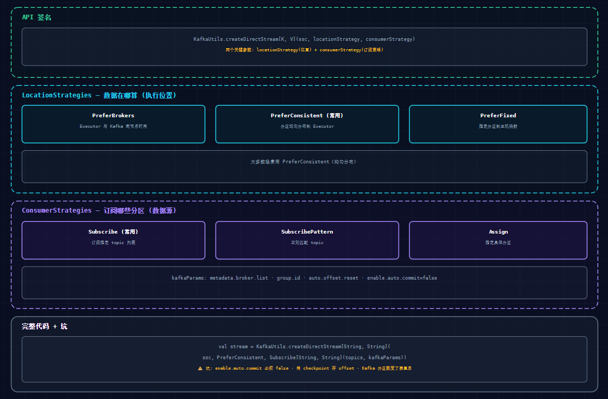Click the LocationStrategies section heading
Screen dimensions: 608x399
pyautogui.click(x=99, y=95)
